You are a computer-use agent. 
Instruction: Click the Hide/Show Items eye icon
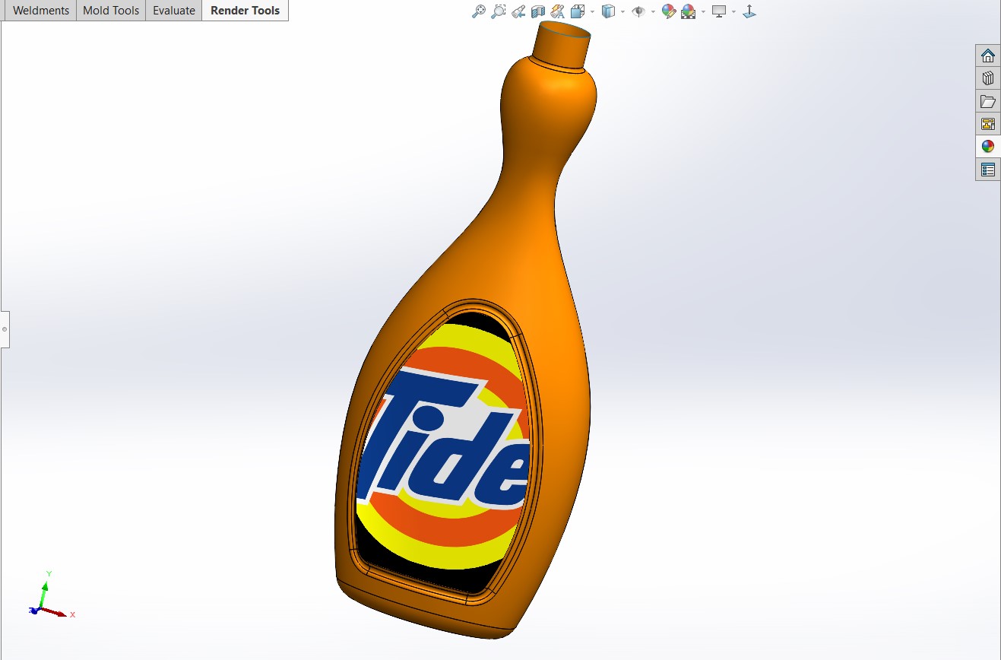638,11
